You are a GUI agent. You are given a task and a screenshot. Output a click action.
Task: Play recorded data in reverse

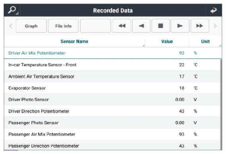[x=141, y=26]
